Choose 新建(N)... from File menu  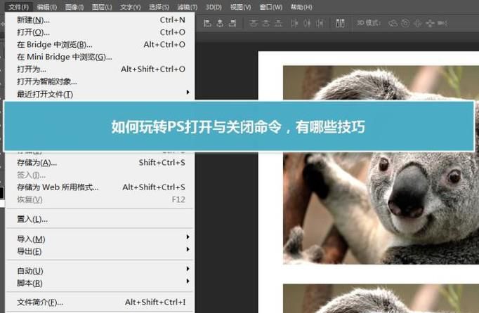(x=100, y=20)
